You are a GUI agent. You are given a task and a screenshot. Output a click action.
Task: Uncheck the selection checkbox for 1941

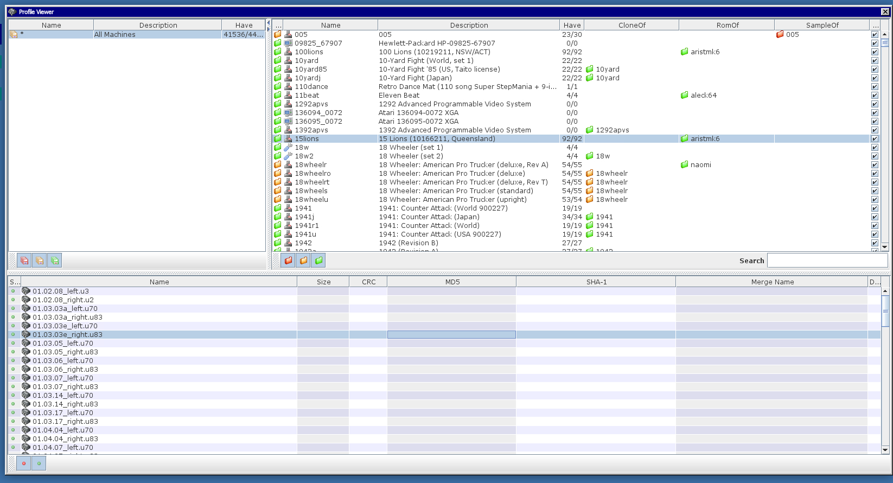coord(875,208)
